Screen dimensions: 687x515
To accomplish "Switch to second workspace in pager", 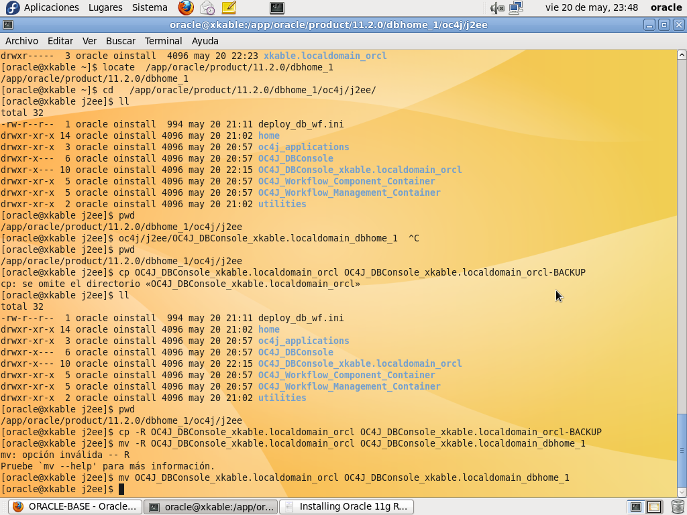I will [x=653, y=507].
